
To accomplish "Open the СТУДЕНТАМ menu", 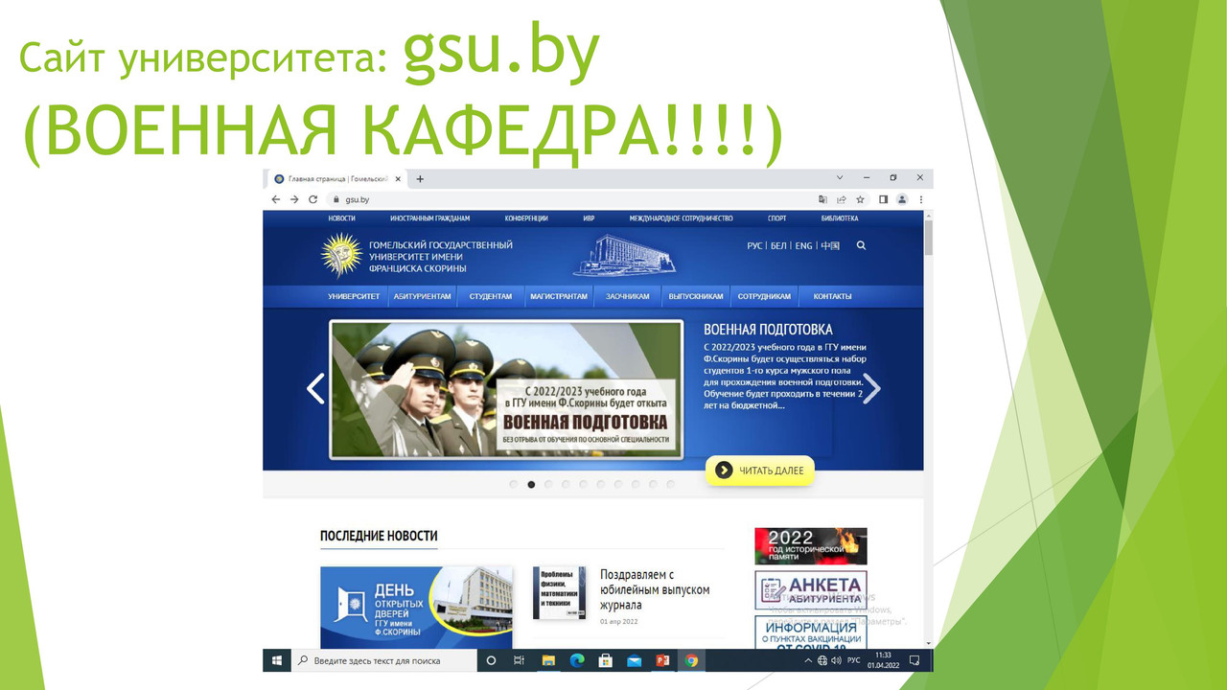I will [x=491, y=296].
